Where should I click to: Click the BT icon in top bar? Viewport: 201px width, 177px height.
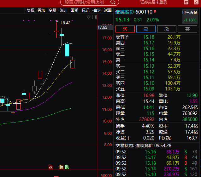186,2
